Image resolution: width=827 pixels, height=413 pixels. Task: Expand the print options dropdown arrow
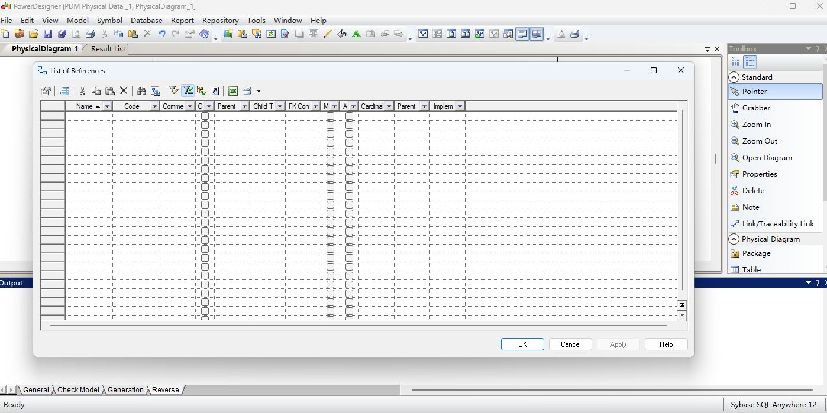pyautogui.click(x=259, y=91)
